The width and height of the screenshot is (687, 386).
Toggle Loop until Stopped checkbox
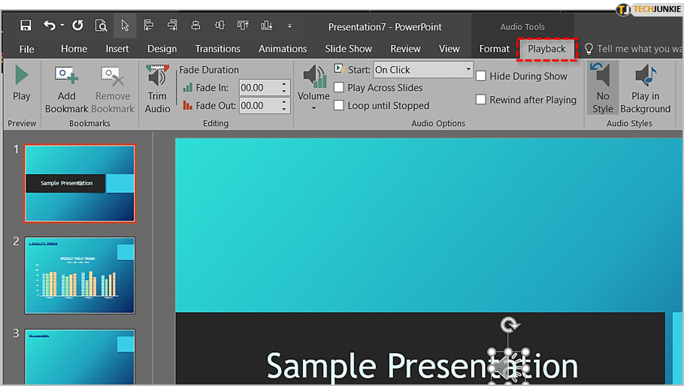pos(339,106)
